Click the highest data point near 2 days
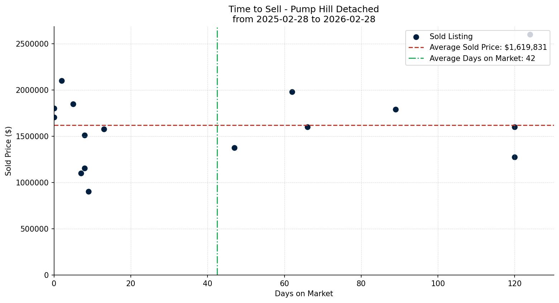The width and height of the screenshot is (559, 303). coord(62,81)
